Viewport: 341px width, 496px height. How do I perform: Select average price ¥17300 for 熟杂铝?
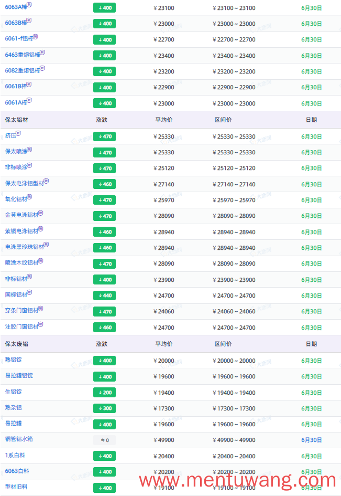click(164, 409)
